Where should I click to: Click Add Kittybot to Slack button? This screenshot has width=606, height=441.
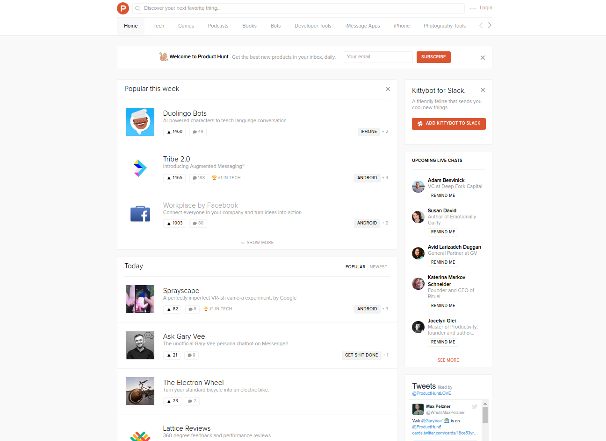pyautogui.click(x=449, y=124)
